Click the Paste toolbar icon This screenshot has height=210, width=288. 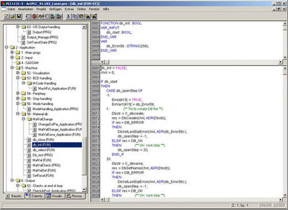coord(81,17)
